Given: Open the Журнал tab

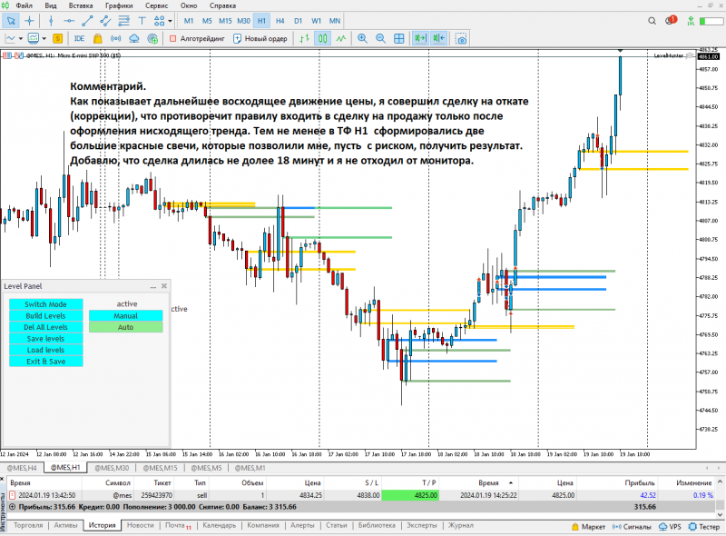Looking at the screenshot, I should coord(460,525).
